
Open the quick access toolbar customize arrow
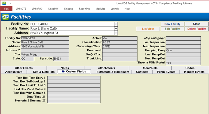click(10, 3)
